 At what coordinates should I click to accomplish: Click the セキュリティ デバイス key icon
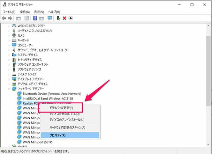14,60
